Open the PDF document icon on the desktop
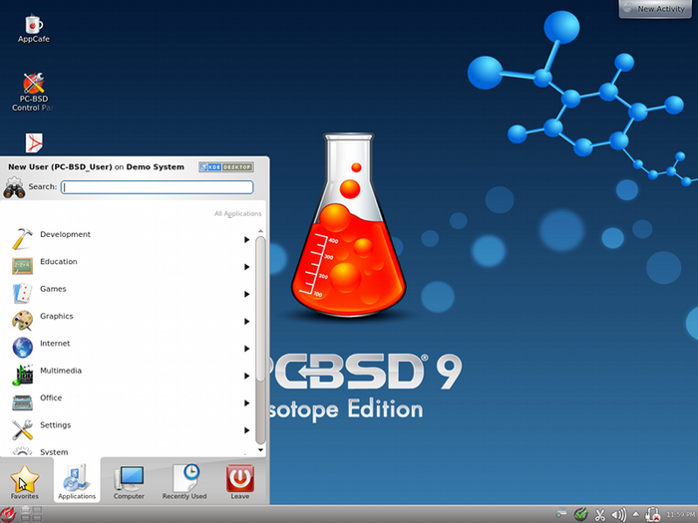Viewport: 698px width, 523px height. tap(34, 143)
